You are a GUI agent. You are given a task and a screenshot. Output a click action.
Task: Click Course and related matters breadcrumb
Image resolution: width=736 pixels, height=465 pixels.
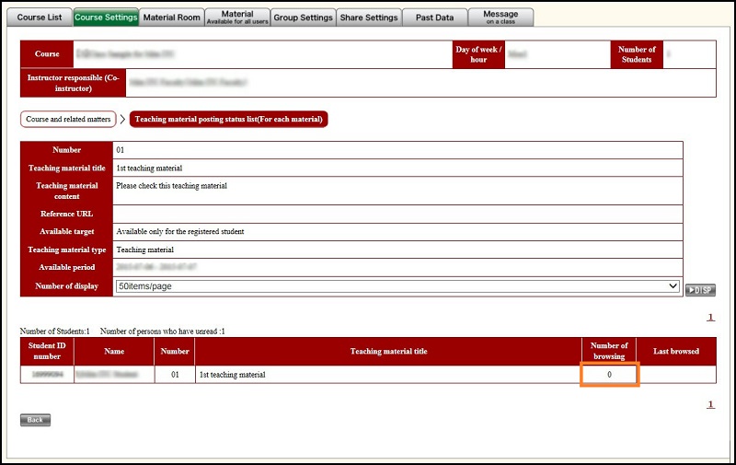(x=68, y=120)
